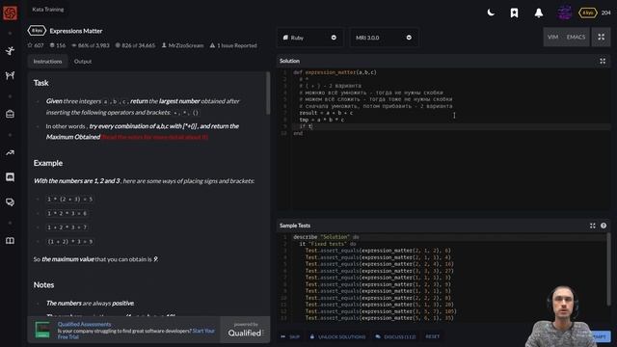Screen dimensions: 617x347
Task: Open the red 'Read the notes' link
Action: pyautogui.click(x=154, y=137)
